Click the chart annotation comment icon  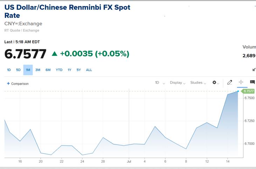pos(252,82)
